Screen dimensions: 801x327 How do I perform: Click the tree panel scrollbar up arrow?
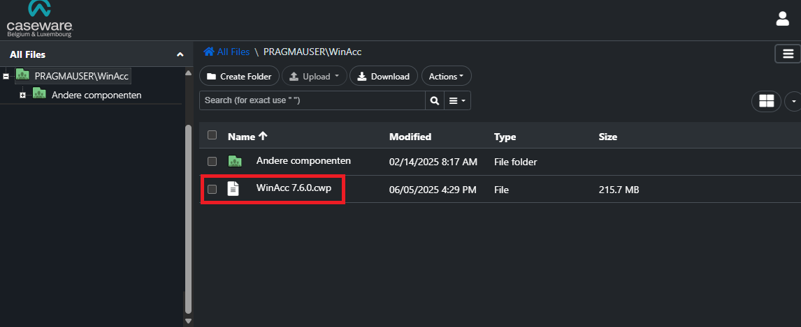(188, 73)
